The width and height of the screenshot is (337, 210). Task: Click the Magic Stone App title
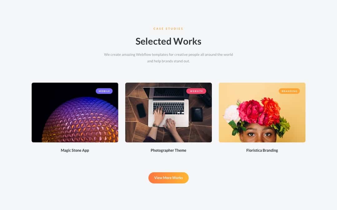pos(75,151)
